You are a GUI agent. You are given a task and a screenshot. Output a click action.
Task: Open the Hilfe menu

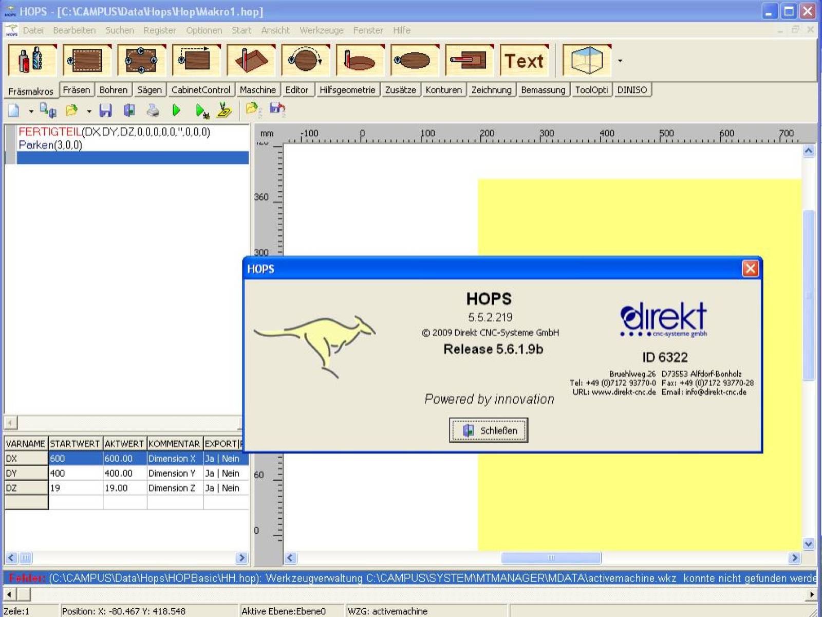click(402, 30)
